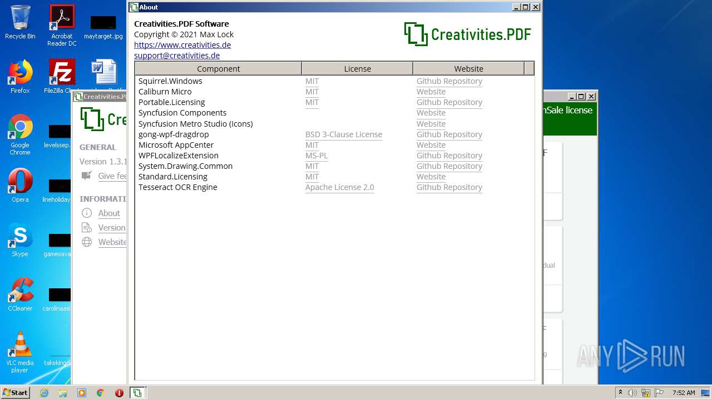Click the 7:52 AM system clock
Viewport: 712px width, 400px height.
coord(684,393)
